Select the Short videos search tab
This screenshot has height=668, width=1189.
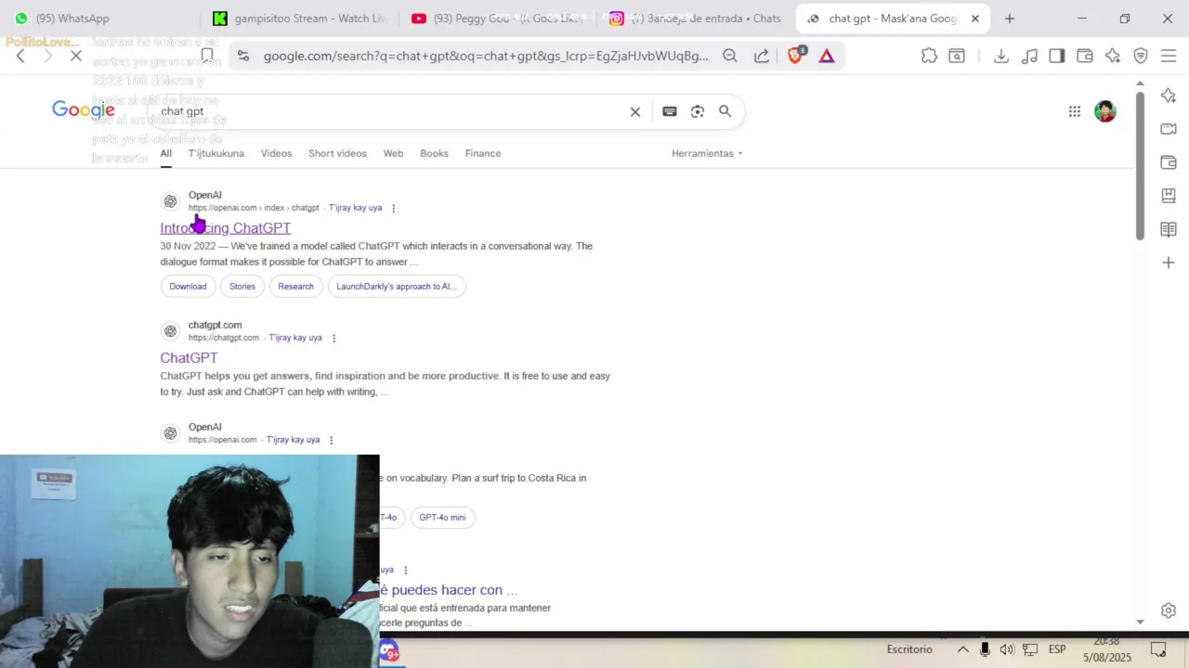[x=337, y=153]
